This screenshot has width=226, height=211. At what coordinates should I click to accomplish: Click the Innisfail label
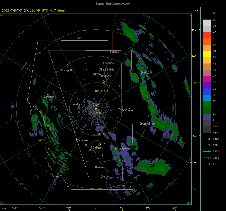pos(101,91)
